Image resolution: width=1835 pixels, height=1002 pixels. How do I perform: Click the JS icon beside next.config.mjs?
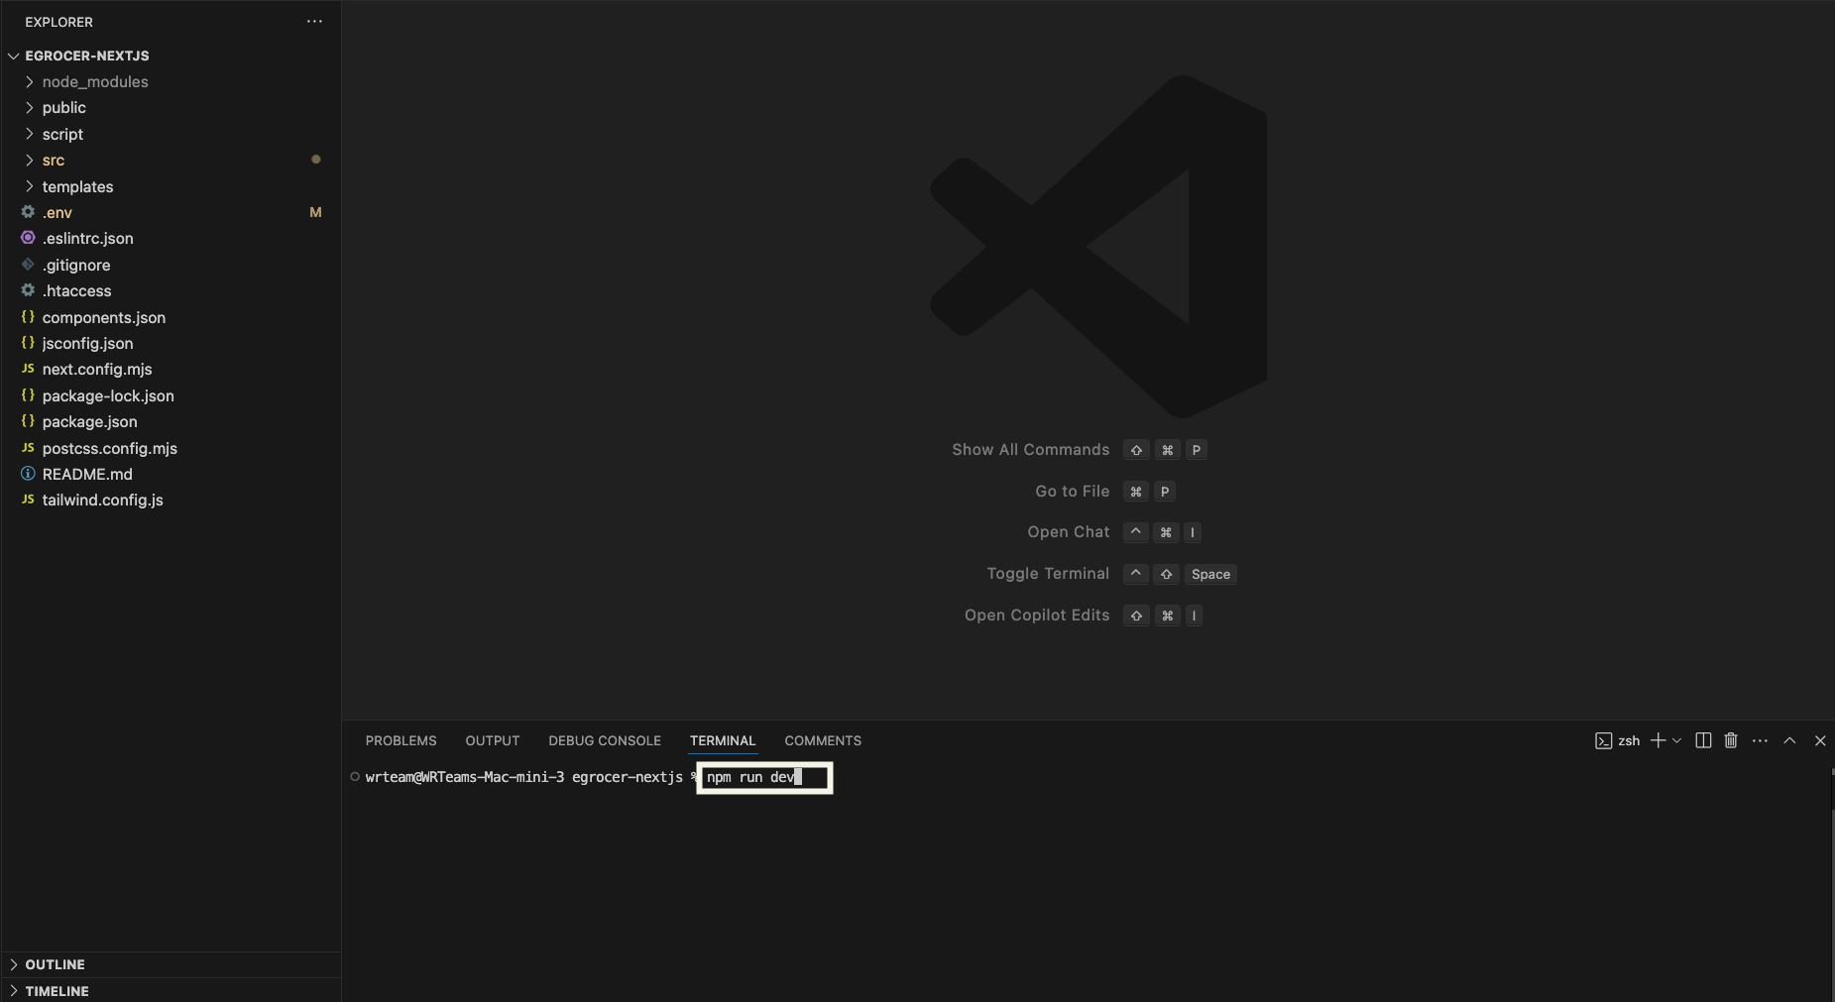[28, 369]
